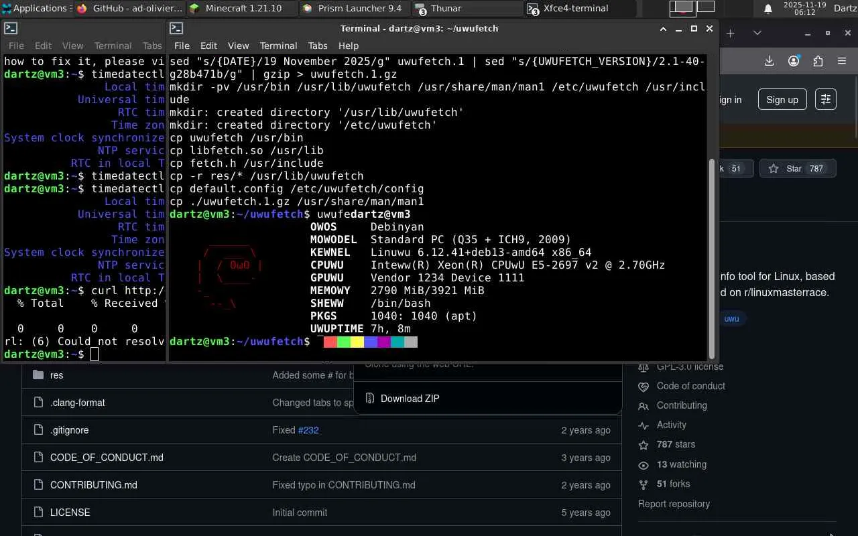Open the uwu topic tag

[x=731, y=318]
